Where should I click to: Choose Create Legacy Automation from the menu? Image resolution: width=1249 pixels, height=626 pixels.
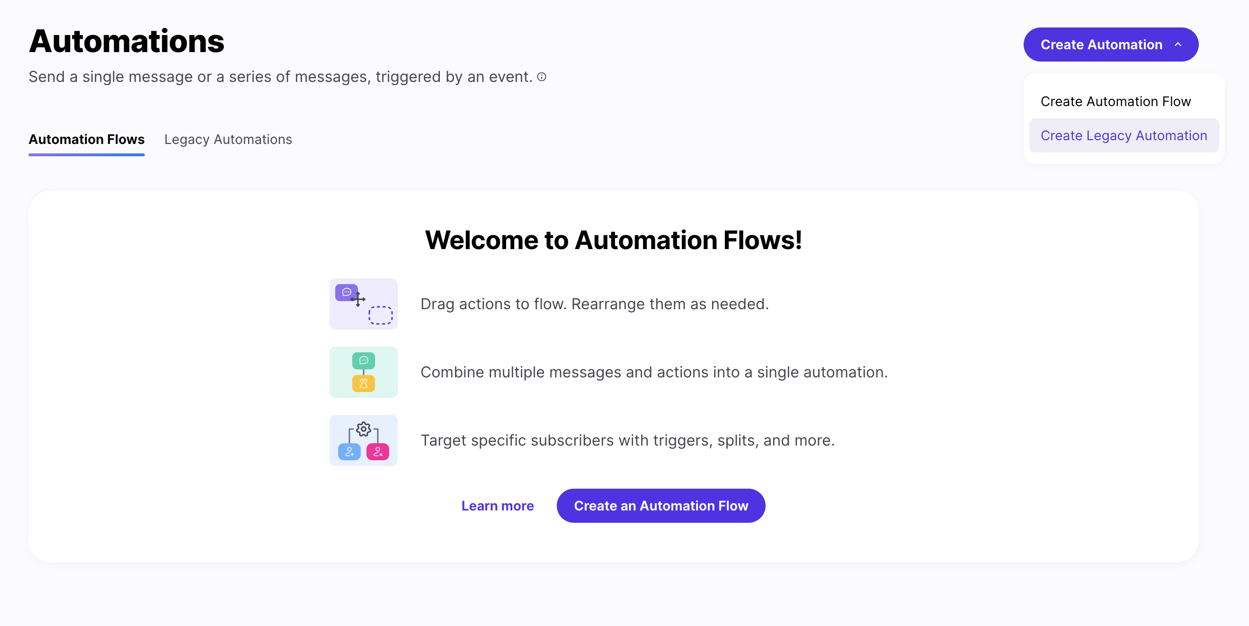pos(1124,136)
